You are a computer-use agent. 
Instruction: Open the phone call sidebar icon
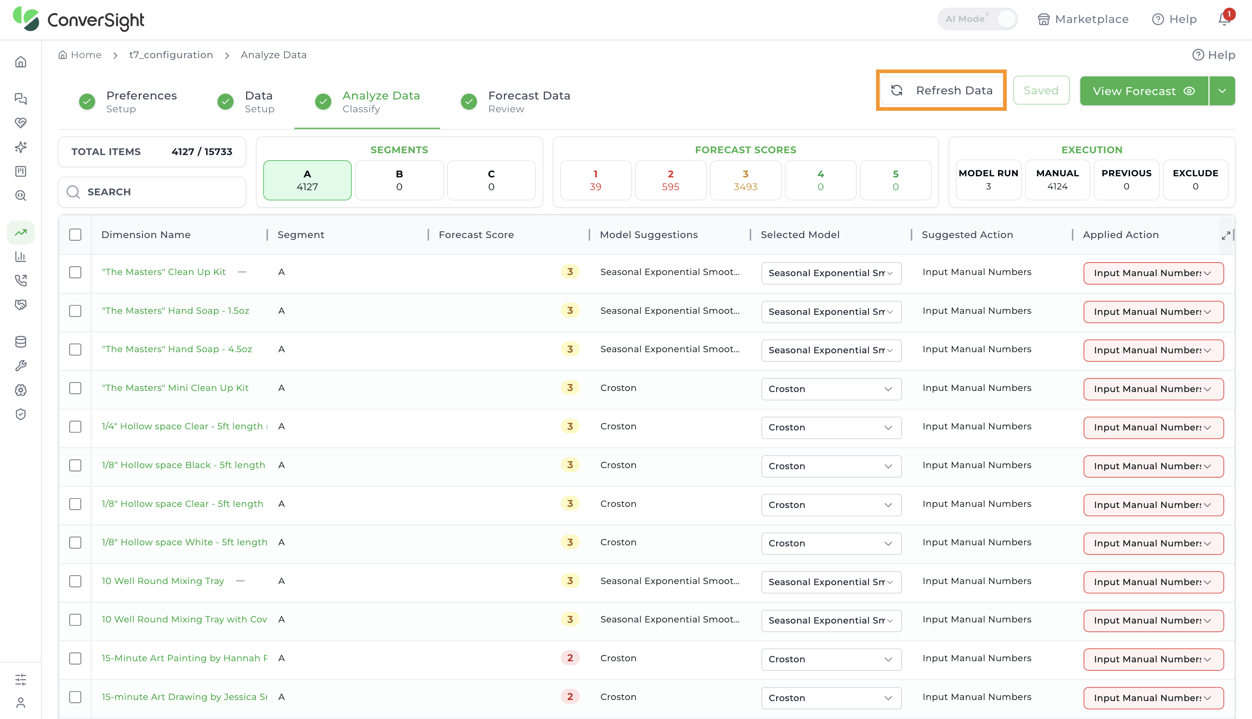click(x=20, y=281)
